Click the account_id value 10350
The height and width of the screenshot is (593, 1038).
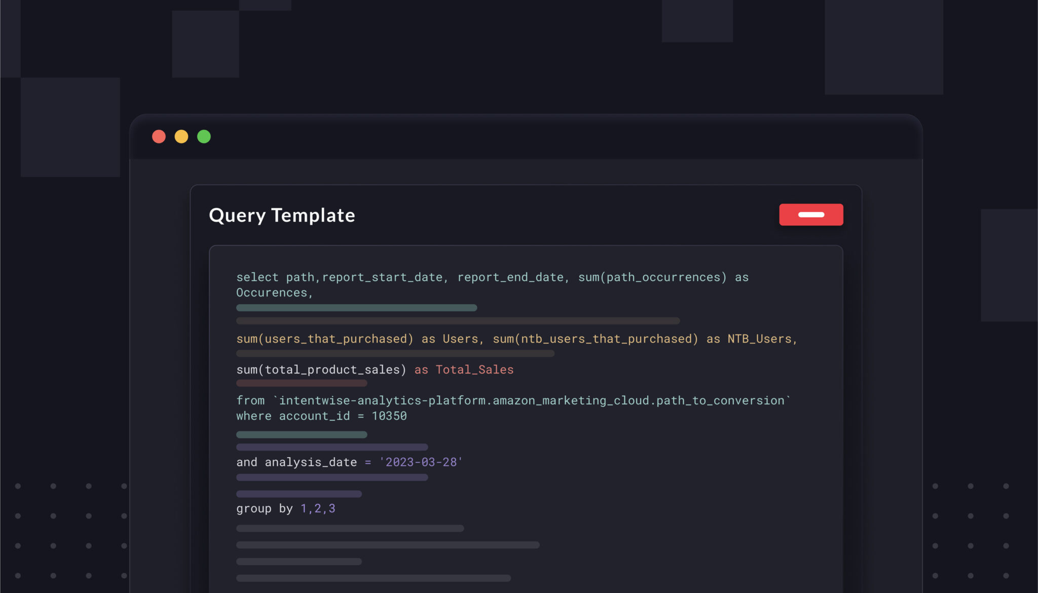point(389,416)
